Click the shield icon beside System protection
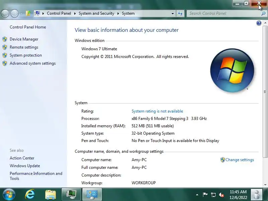This screenshot has width=268, height=201. pyautogui.click(x=5, y=55)
